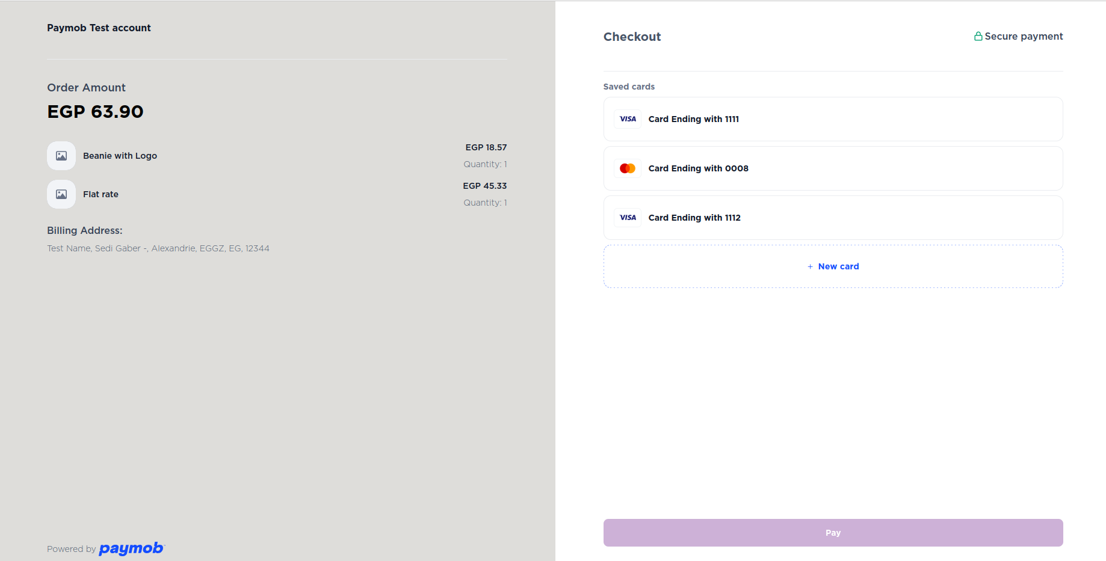Click the Beanie with Logo image placeholder

(61, 156)
